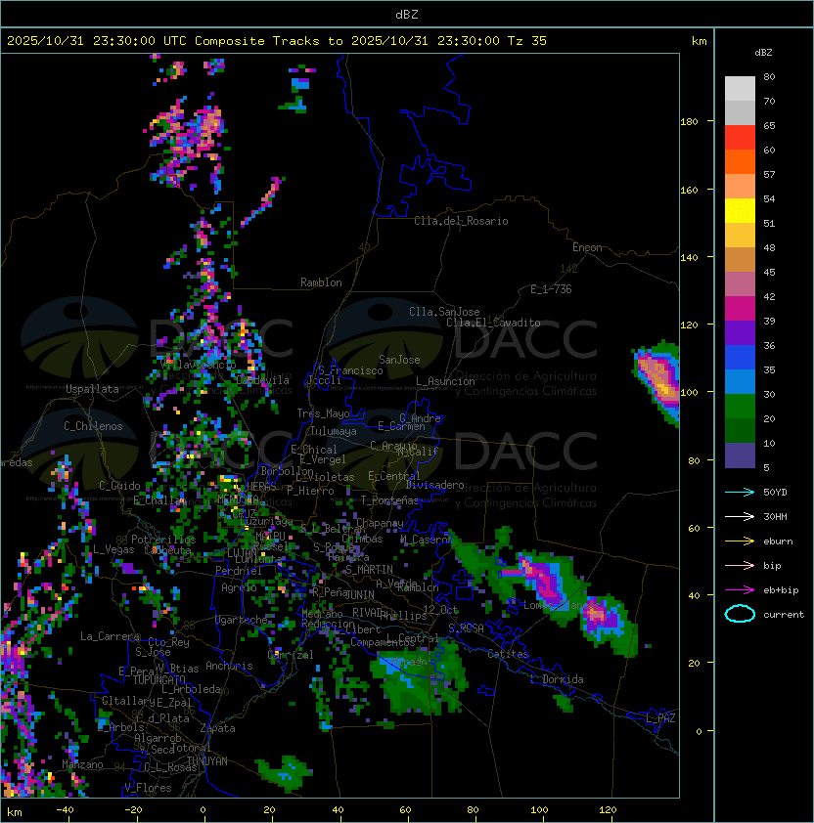
Task: Click the 'TUPUNGATO' place label
Action: click(158, 679)
